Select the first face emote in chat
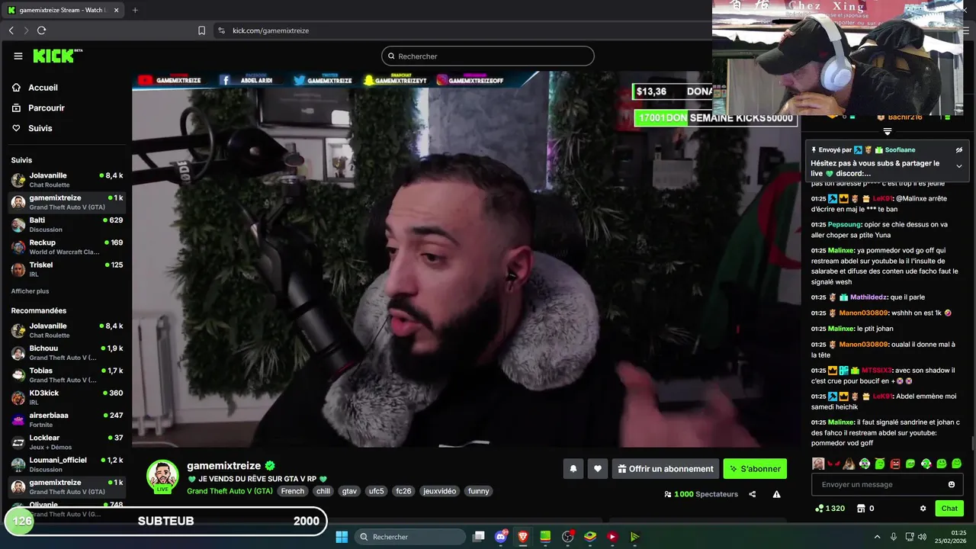 tap(818, 464)
